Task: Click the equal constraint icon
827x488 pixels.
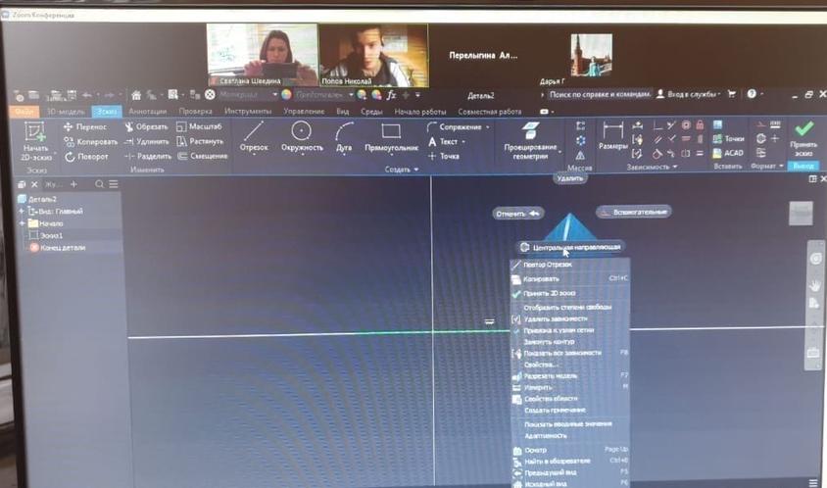Action: [700, 154]
